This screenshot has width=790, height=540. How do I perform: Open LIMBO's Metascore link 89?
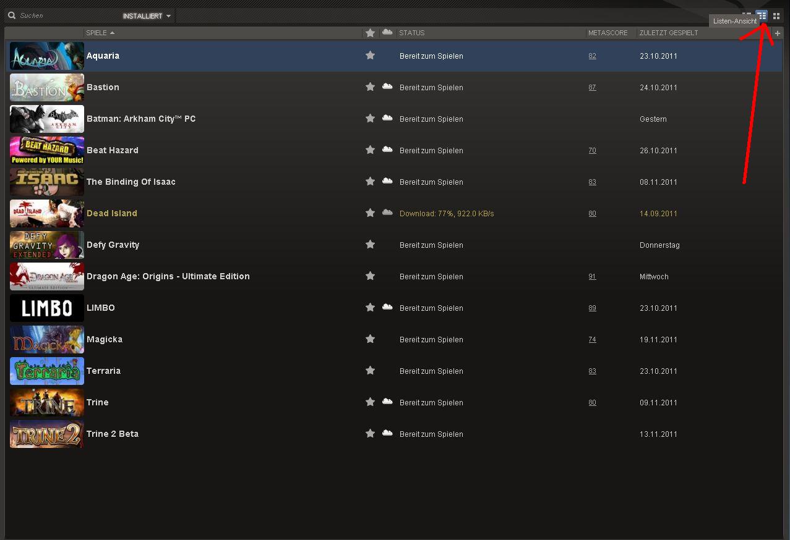tap(592, 308)
